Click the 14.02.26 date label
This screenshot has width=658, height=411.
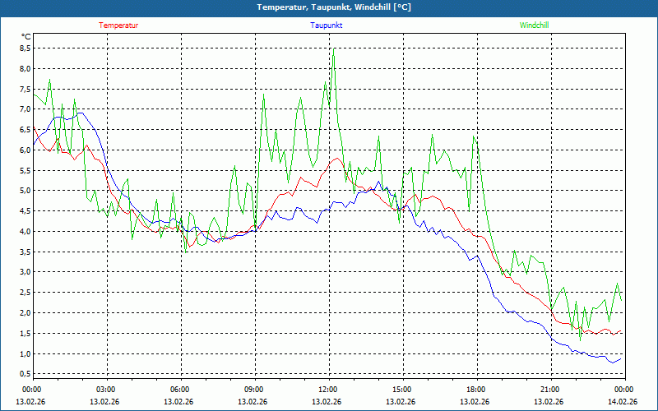tap(623, 402)
